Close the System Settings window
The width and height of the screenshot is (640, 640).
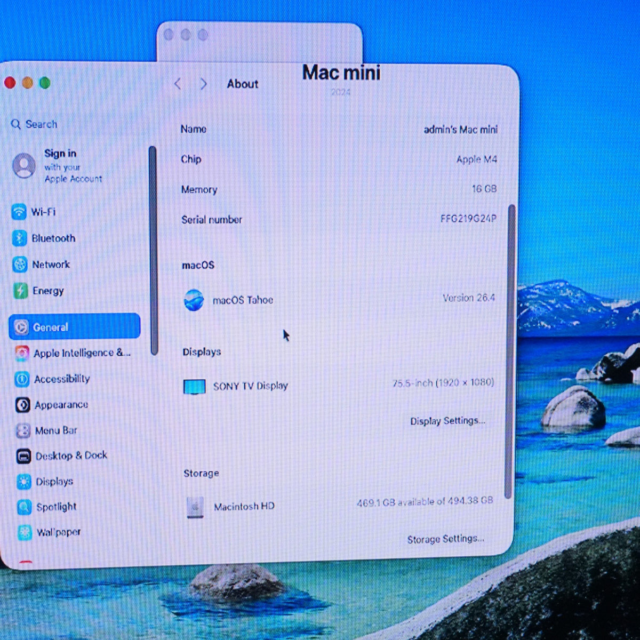pyautogui.click(x=10, y=82)
